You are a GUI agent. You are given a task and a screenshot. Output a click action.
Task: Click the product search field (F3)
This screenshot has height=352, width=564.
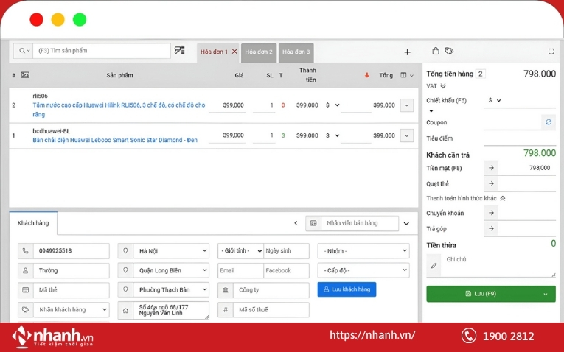pos(102,51)
